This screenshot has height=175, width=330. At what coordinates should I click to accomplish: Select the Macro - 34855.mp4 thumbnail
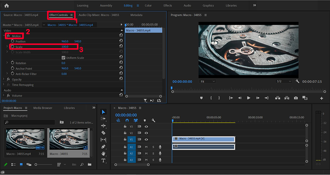(25, 140)
